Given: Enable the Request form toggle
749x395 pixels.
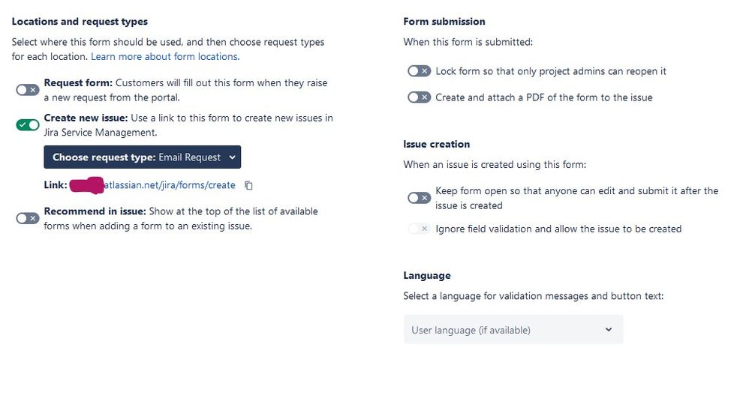Looking at the screenshot, I should (x=27, y=90).
